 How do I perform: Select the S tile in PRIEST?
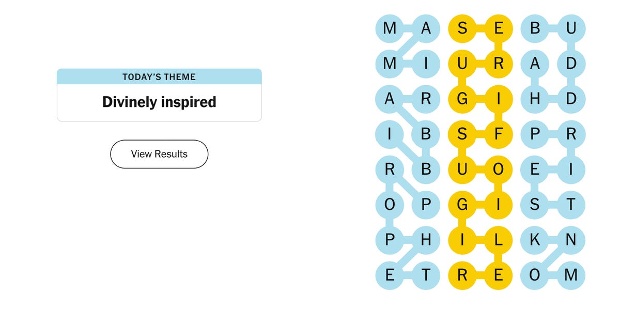point(535,205)
